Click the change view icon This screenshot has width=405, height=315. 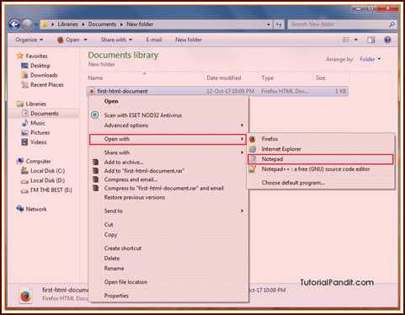click(x=346, y=40)
